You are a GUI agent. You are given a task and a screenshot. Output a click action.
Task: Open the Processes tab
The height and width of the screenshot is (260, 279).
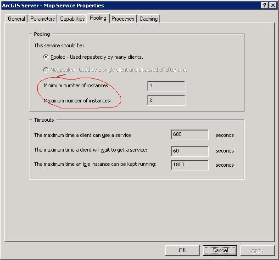click(x=123, y=19)
